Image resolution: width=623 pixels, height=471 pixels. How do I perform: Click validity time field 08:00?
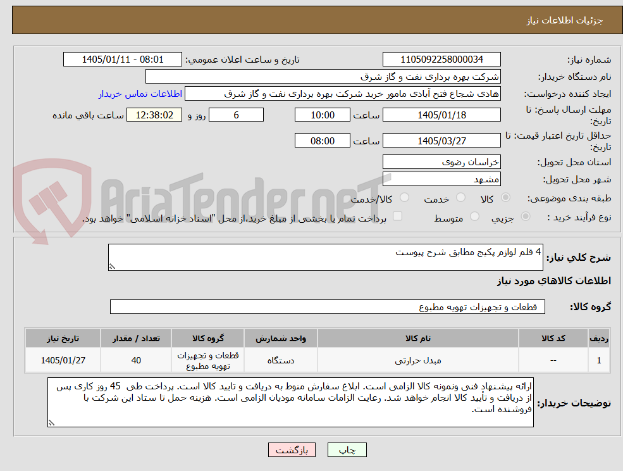(x=322, y=141)
